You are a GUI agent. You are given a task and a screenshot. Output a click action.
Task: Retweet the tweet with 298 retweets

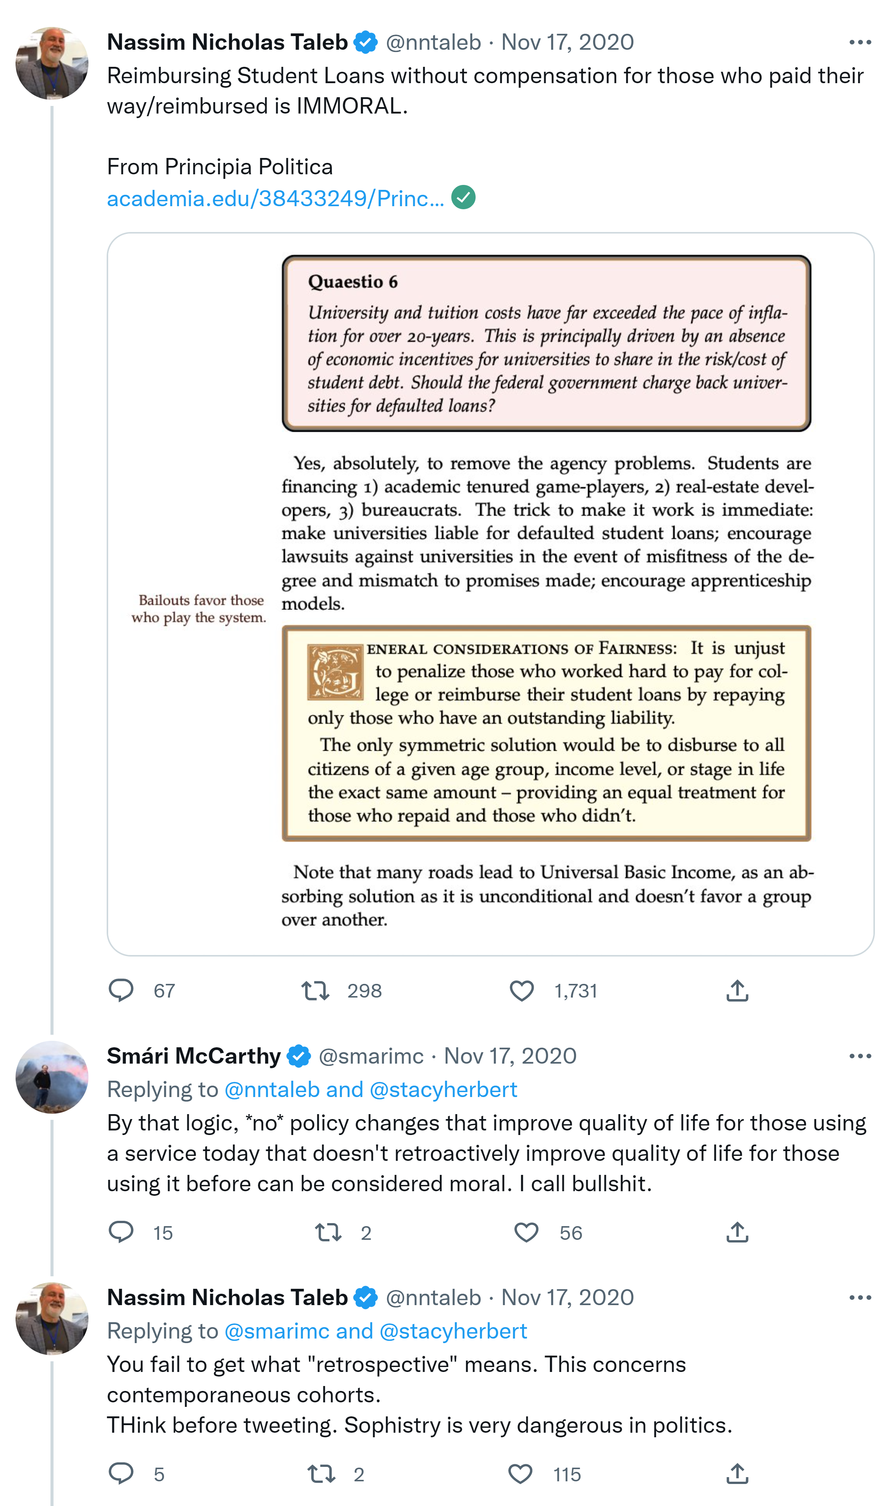tap(315, 990)
